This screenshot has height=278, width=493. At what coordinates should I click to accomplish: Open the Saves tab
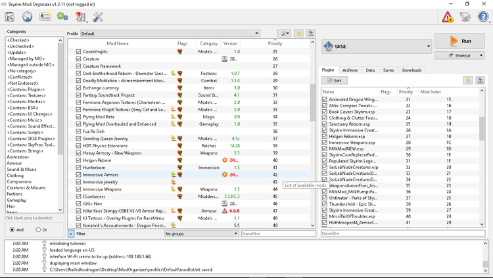(x=388, y=70)
